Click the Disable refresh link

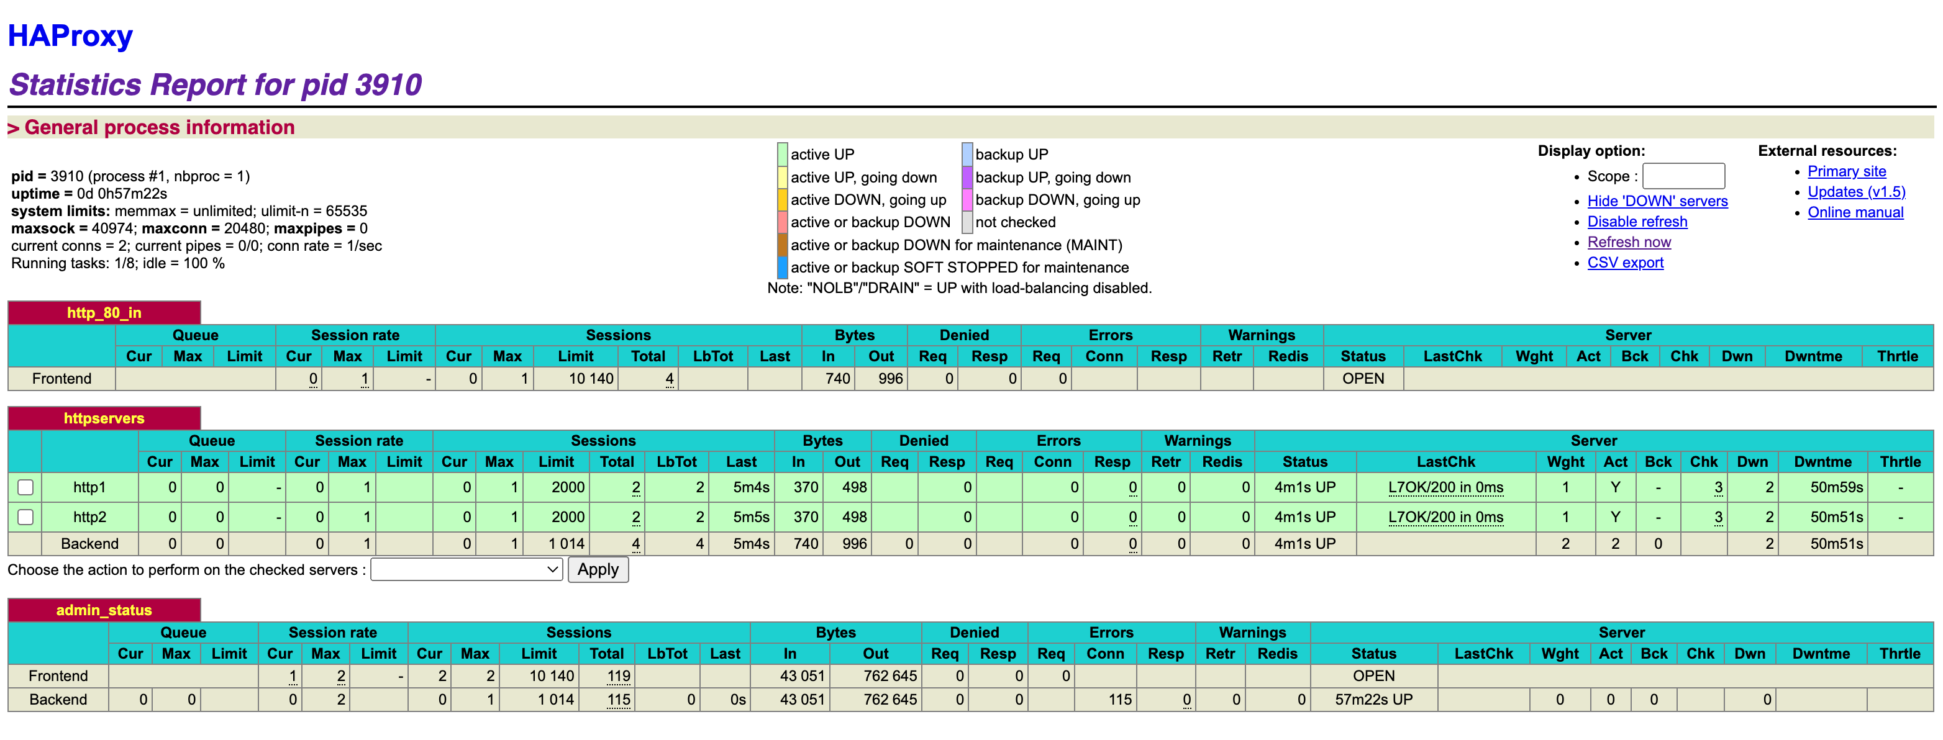point(1637,222)
